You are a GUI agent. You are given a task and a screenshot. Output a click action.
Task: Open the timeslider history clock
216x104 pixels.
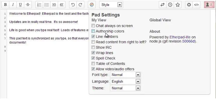pos(170,5)
